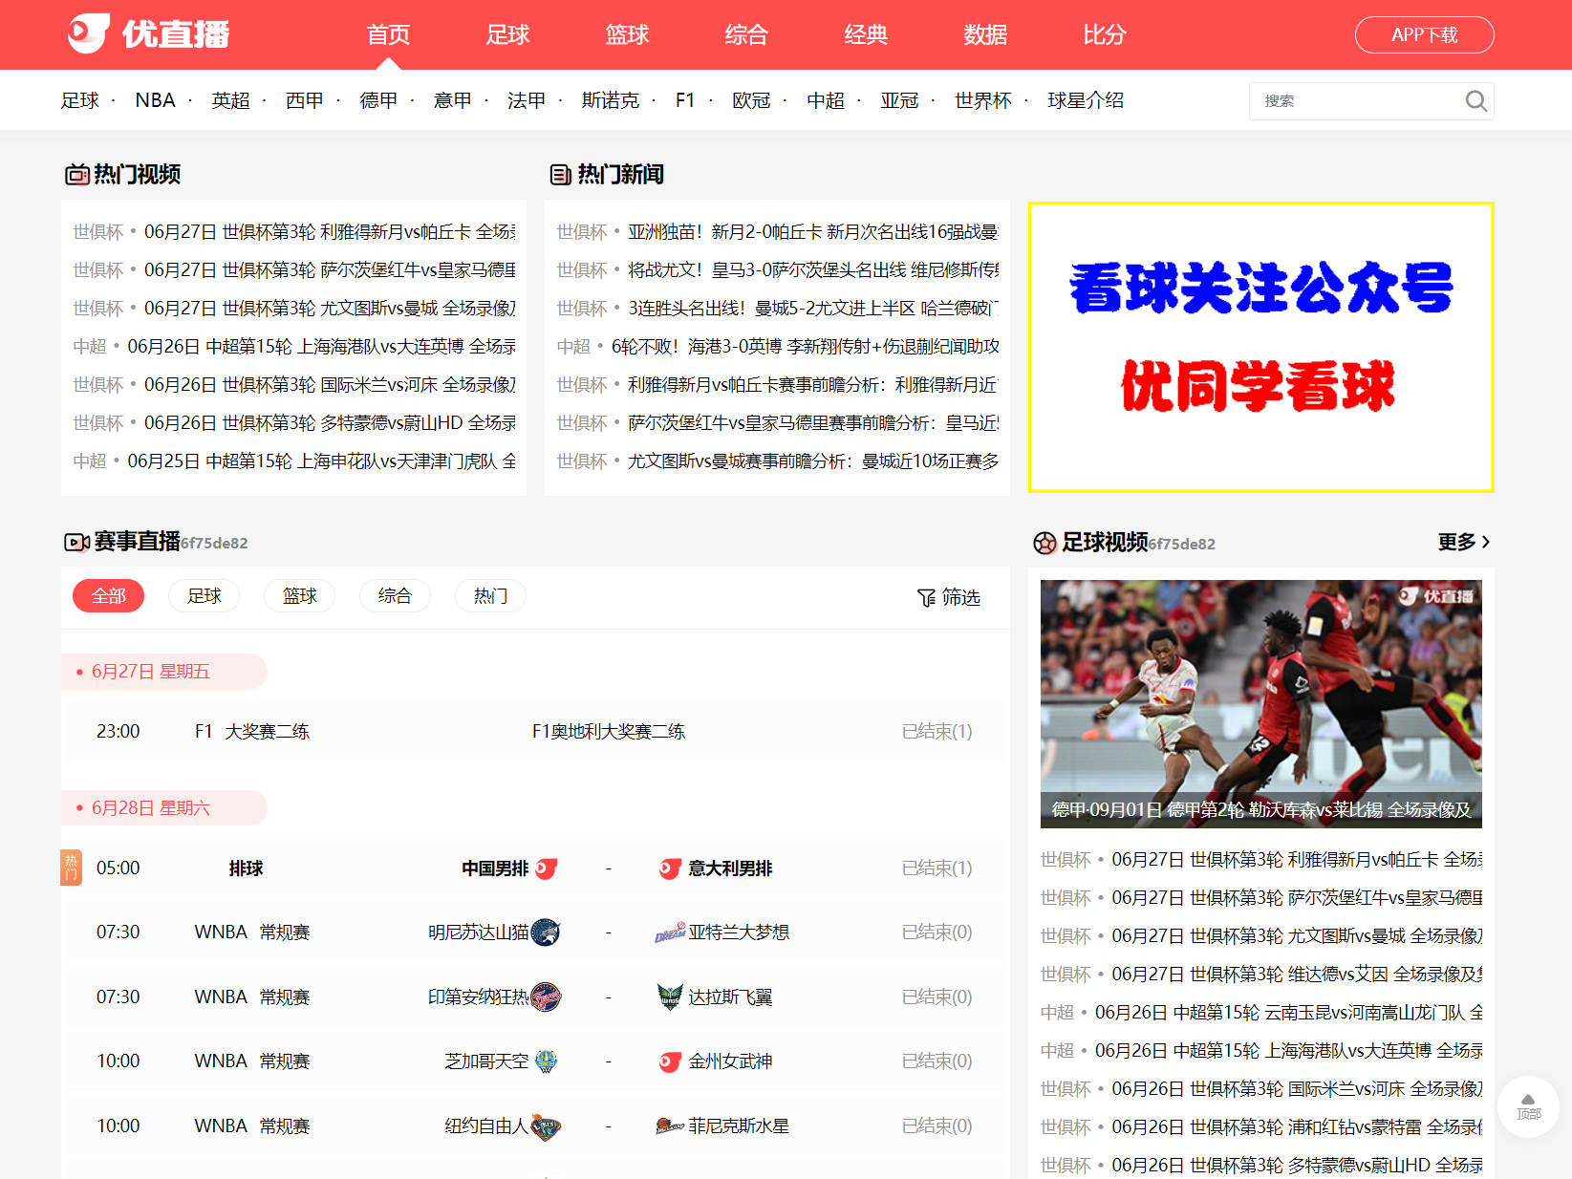This screenshot has width=1572, height=1179.
Task: Click the back-to-top arrow button
Action: [x=1528, y=1105]
